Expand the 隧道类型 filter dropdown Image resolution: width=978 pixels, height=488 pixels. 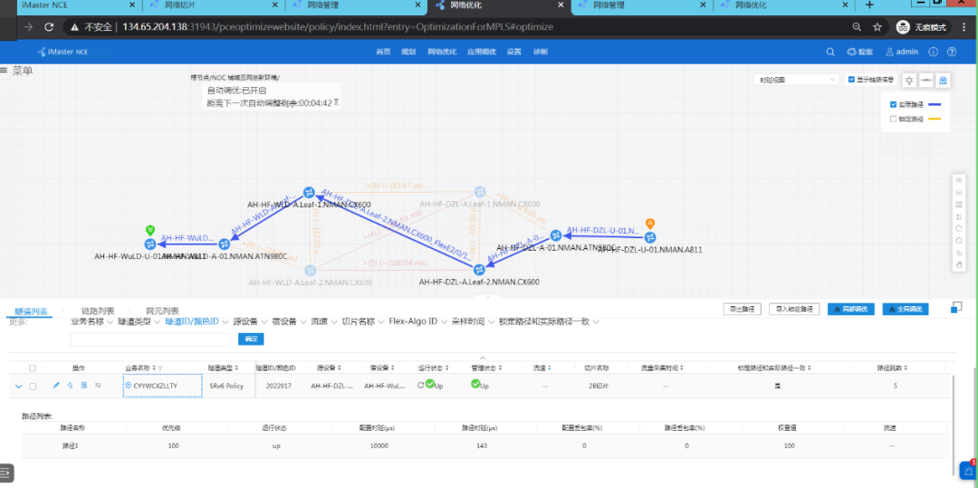(x=157, y=321)
